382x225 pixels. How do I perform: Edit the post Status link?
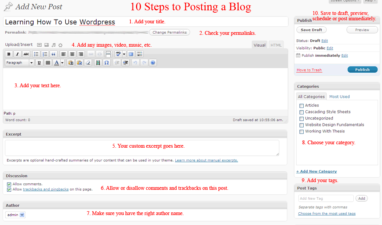pos(324,41)
